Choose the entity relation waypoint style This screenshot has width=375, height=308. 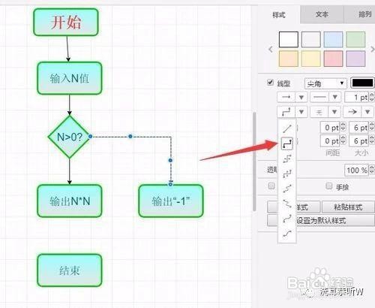click(287, 234)
